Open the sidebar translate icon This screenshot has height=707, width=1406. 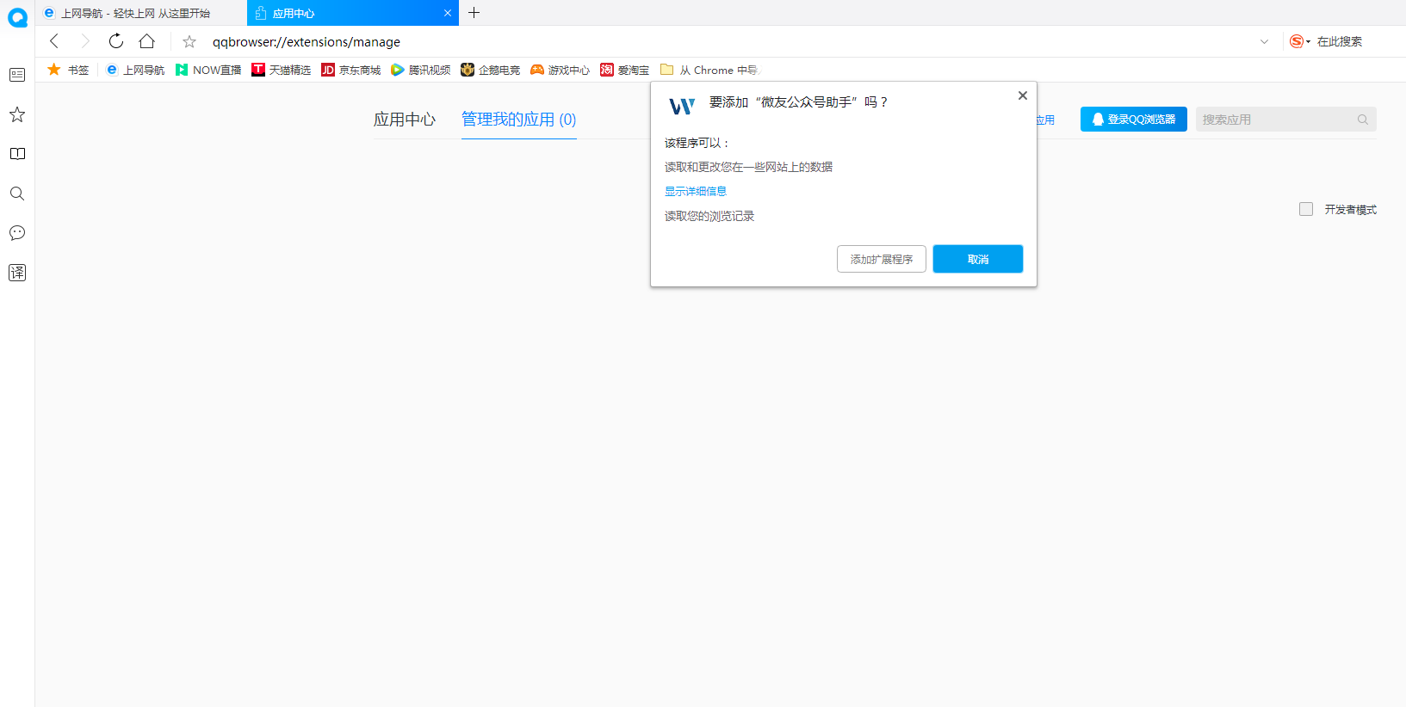click(x=17, y=273)
